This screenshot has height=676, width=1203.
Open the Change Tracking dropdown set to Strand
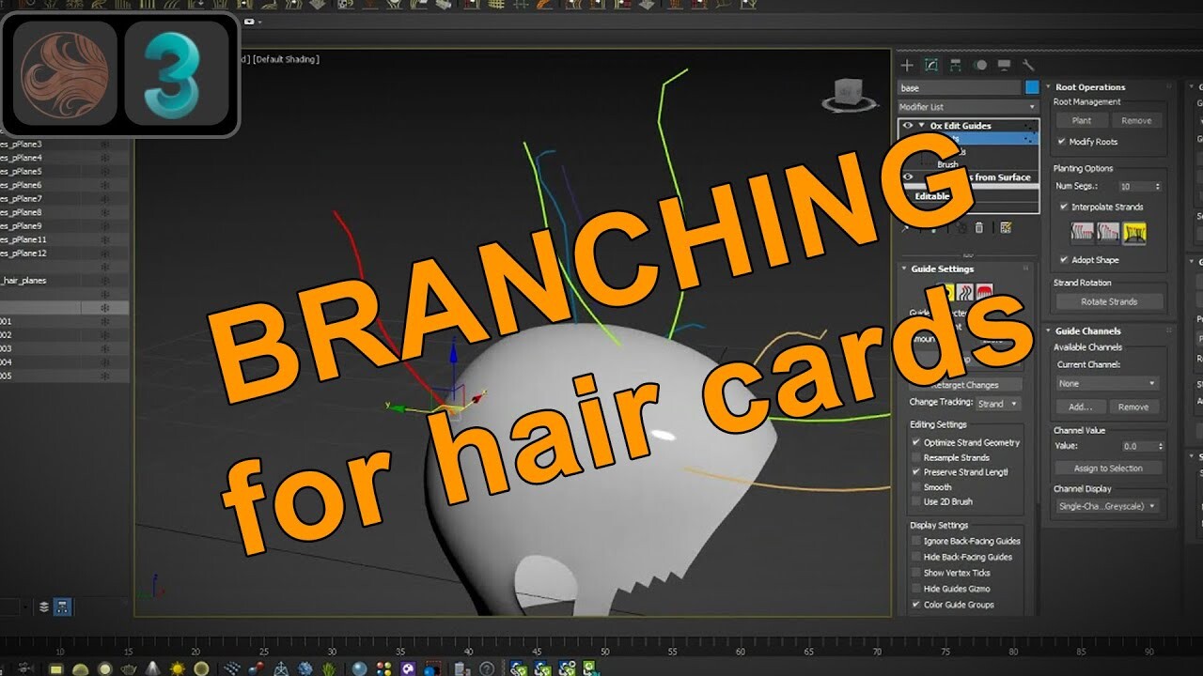[x=999, y=404]
